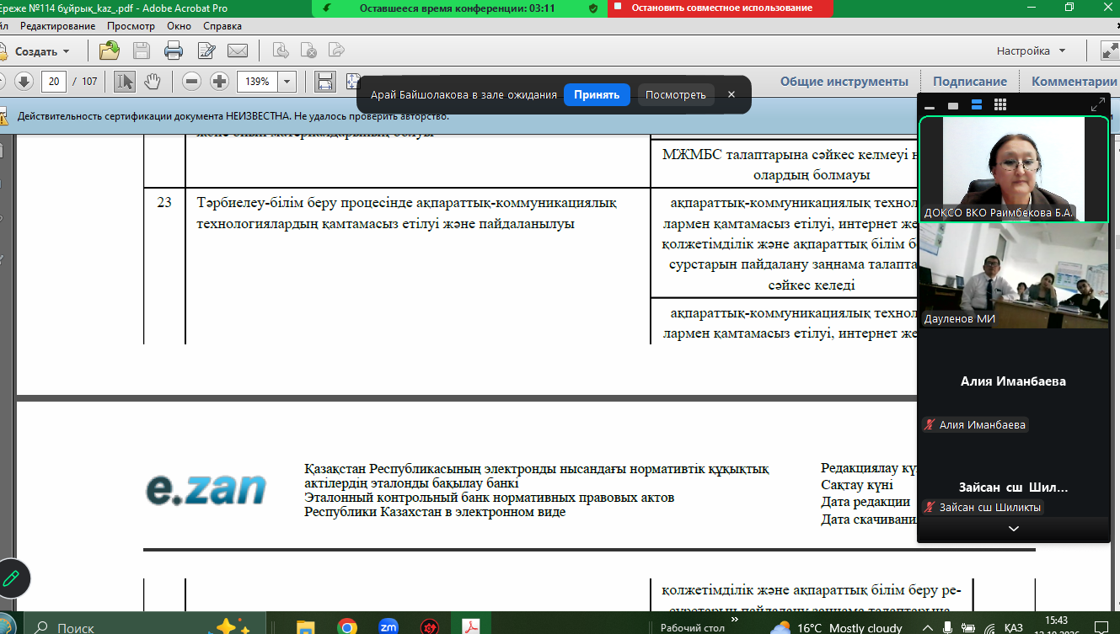Switch Zoom panel to gallery grid view
The height and width of the screenshot is (634, 1120).
(x=1000, y=105)
